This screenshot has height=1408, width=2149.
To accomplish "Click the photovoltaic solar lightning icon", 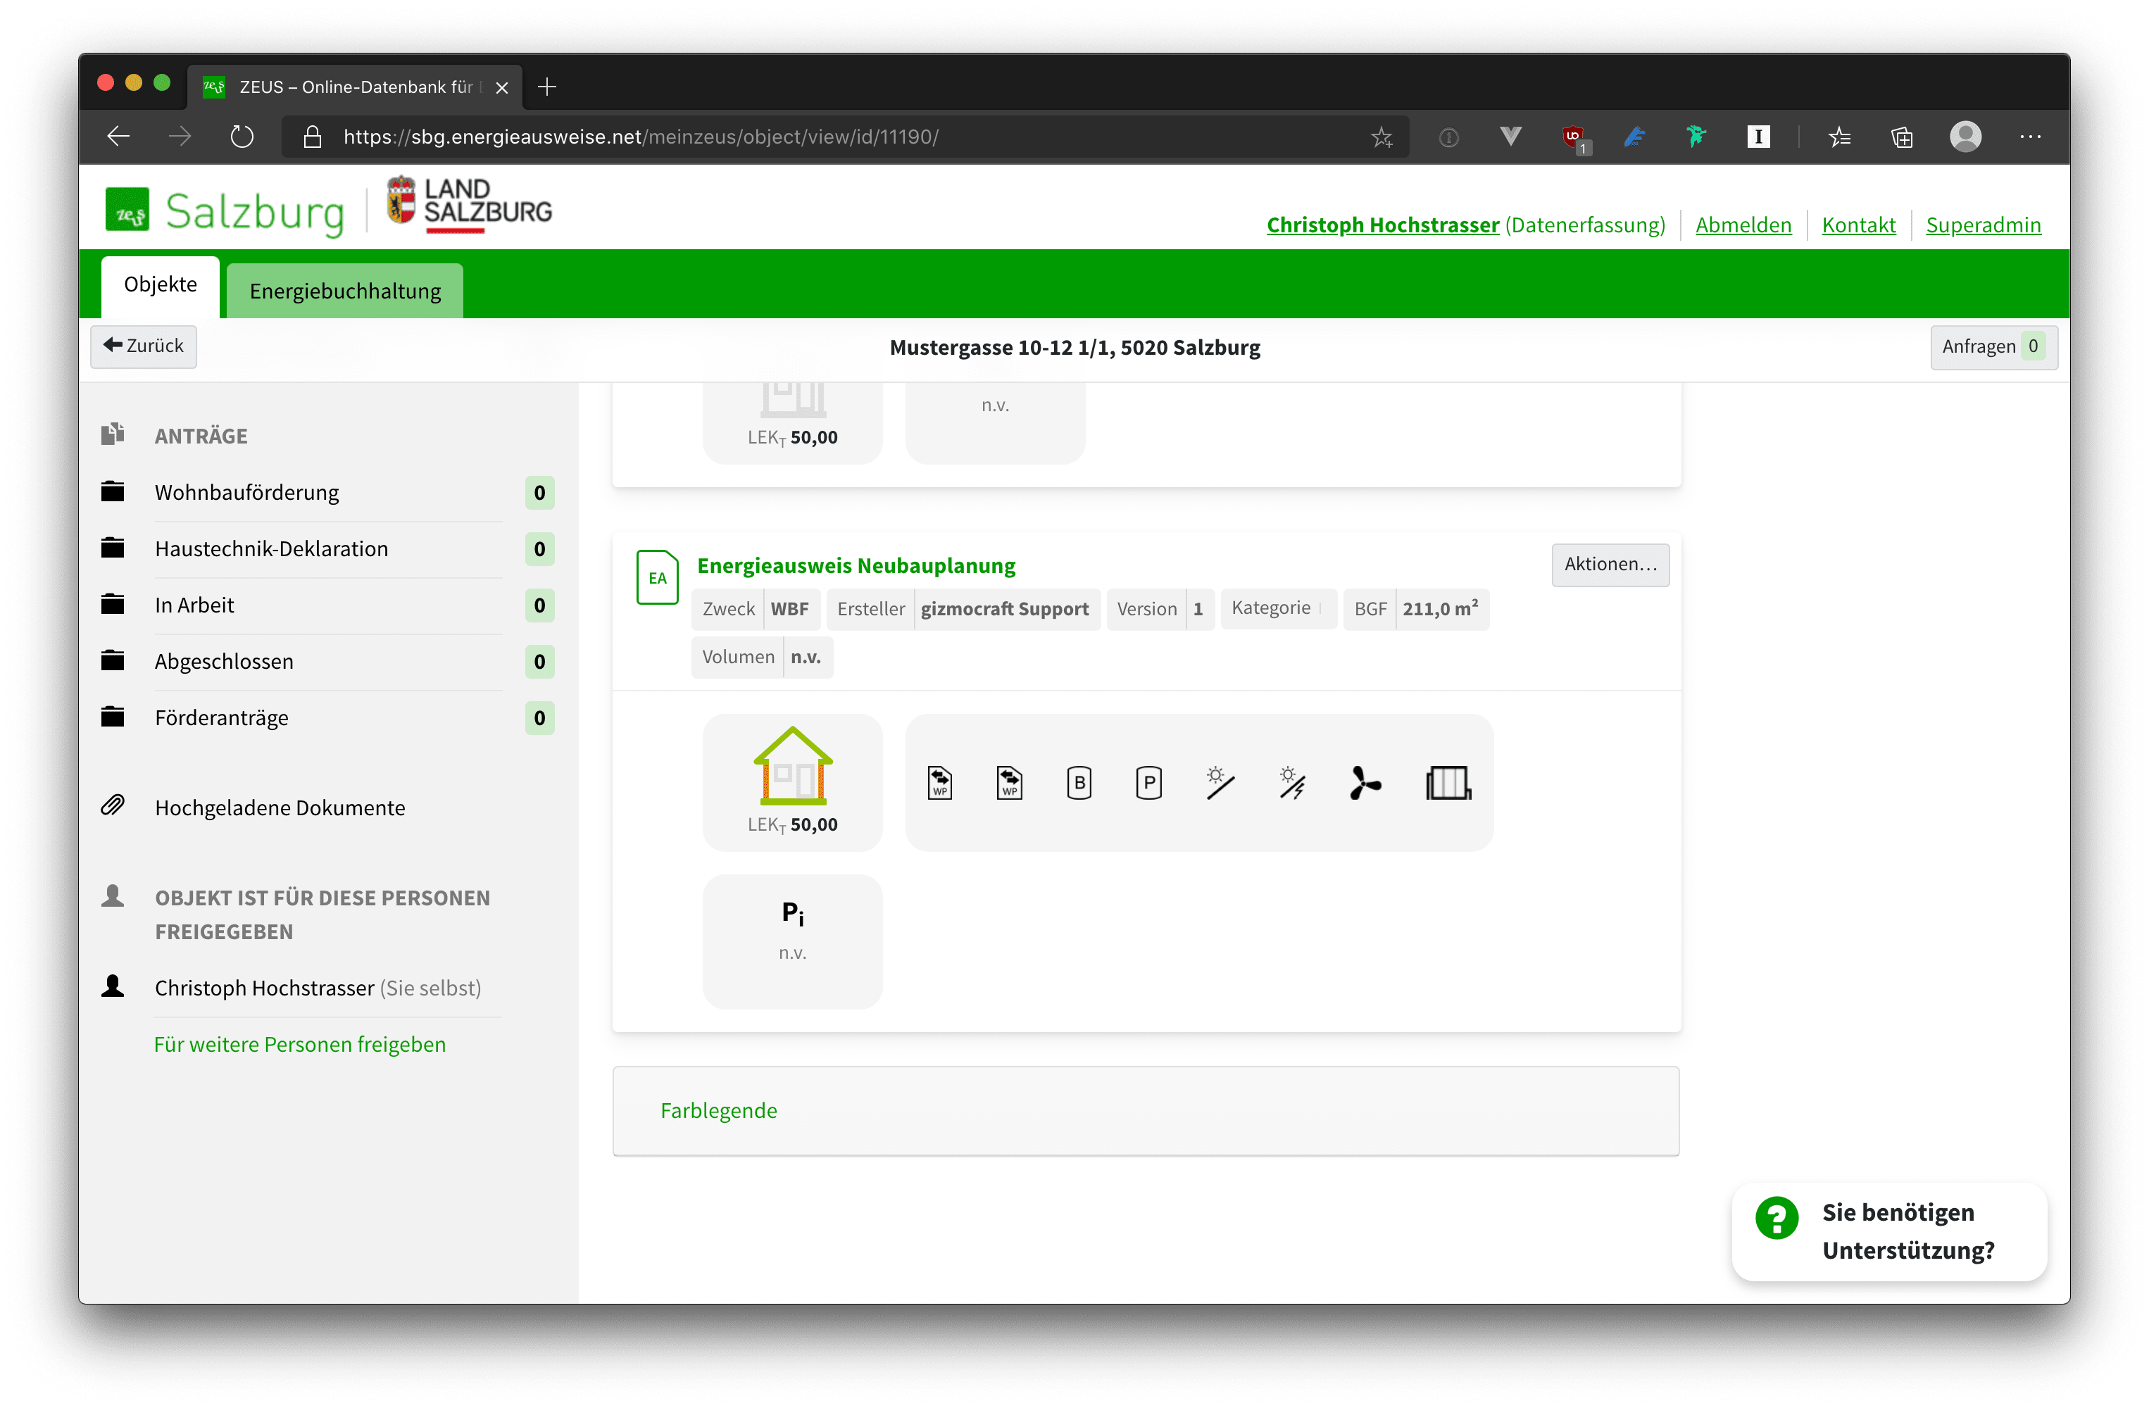I will 1291,783.
